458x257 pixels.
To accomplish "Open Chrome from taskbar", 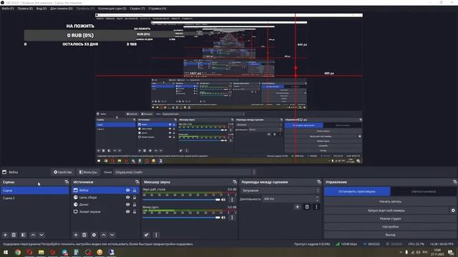I will click(x=18, y=252).
